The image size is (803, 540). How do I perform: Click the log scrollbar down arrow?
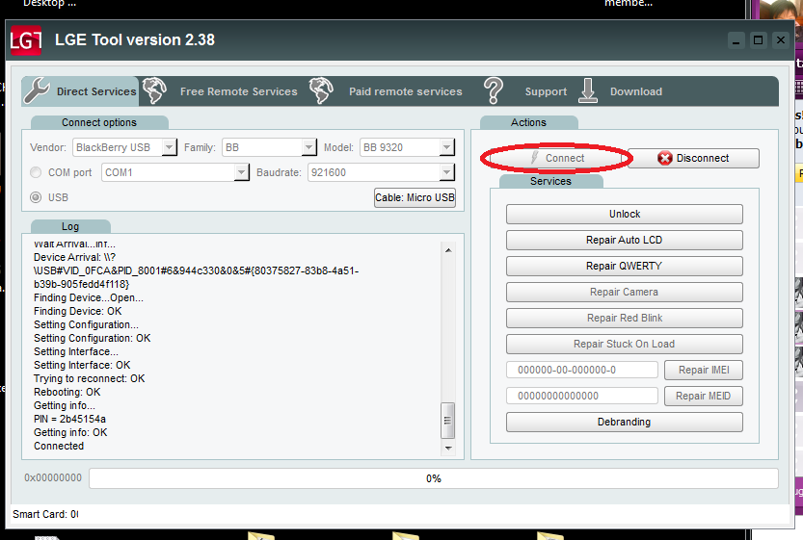[448, 449]
